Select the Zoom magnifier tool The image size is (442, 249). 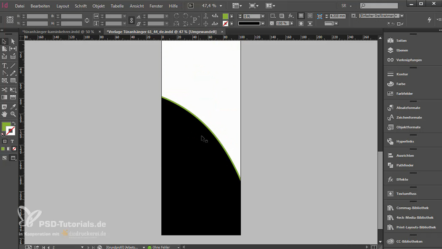pos(13,114)
